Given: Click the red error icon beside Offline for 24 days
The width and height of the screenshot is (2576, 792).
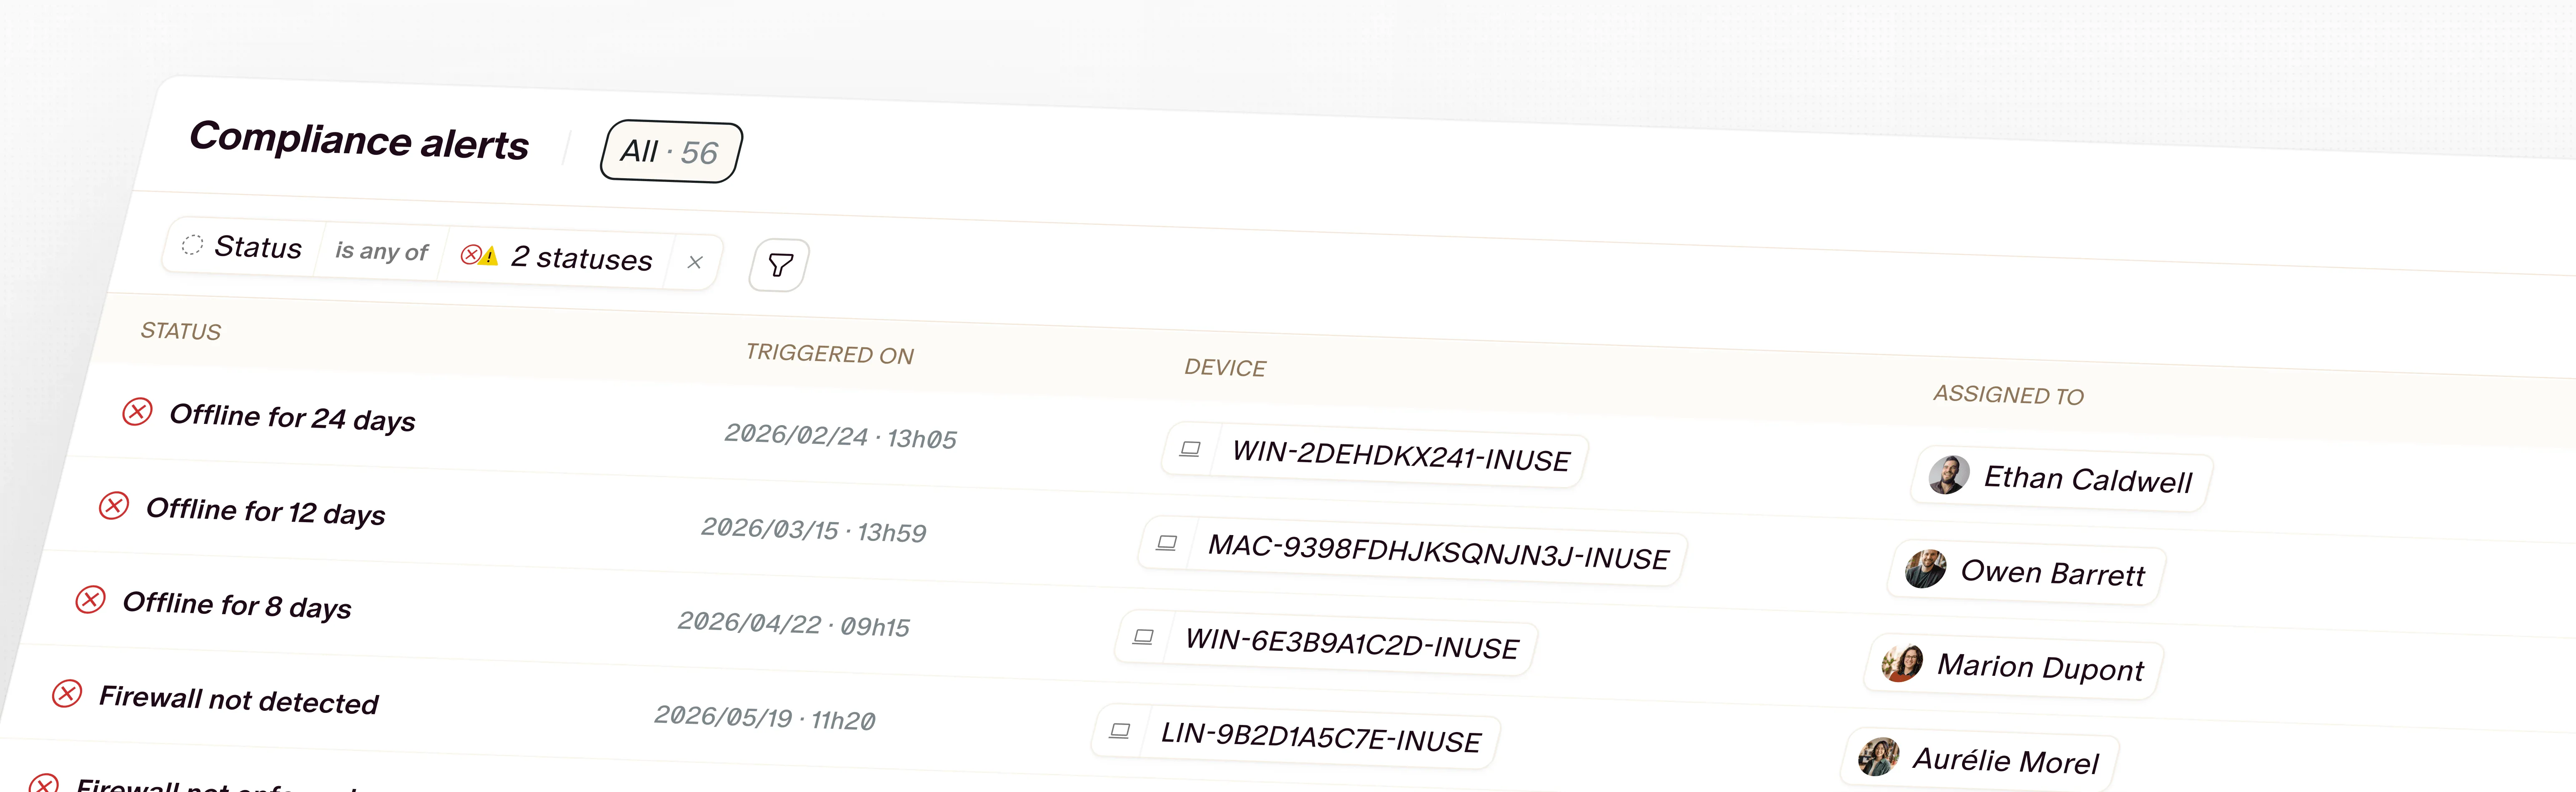Looking at the screenshot, I should 137,411.
